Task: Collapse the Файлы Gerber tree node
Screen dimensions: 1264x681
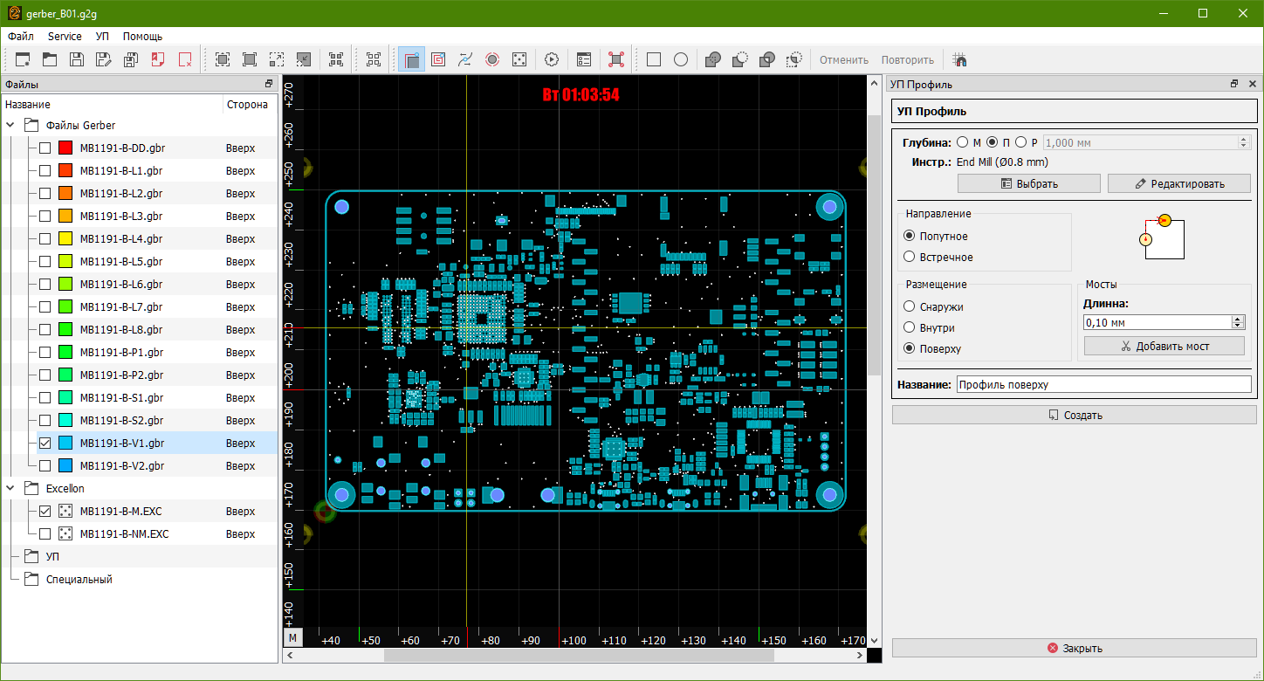Action: coord(10,126)
